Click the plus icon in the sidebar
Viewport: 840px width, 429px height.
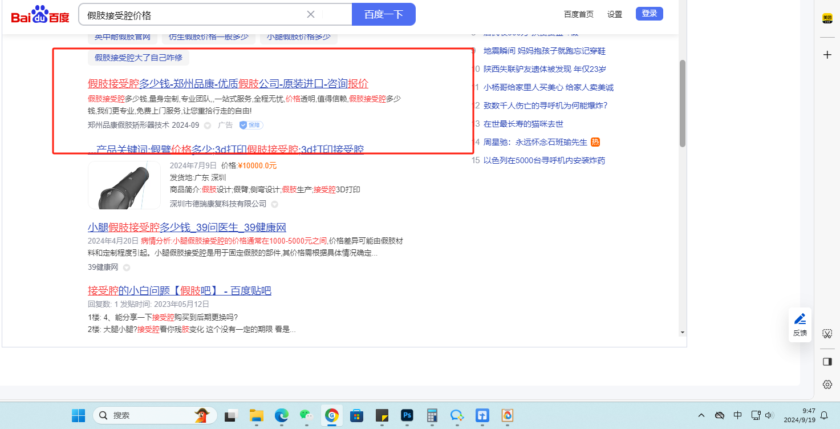point(827,55)
